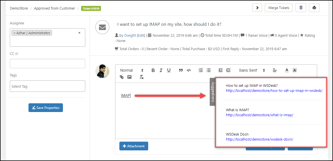The width and height of the screenshot is (333, 161).
Task: Increase indent of the text
Action: [228, 70]
